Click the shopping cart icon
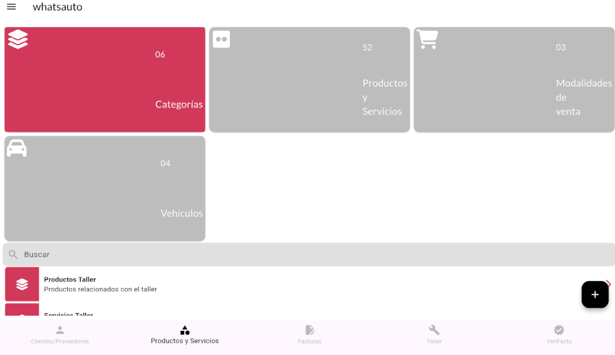Viewport: 615px width, 355px height. (427, 39)
